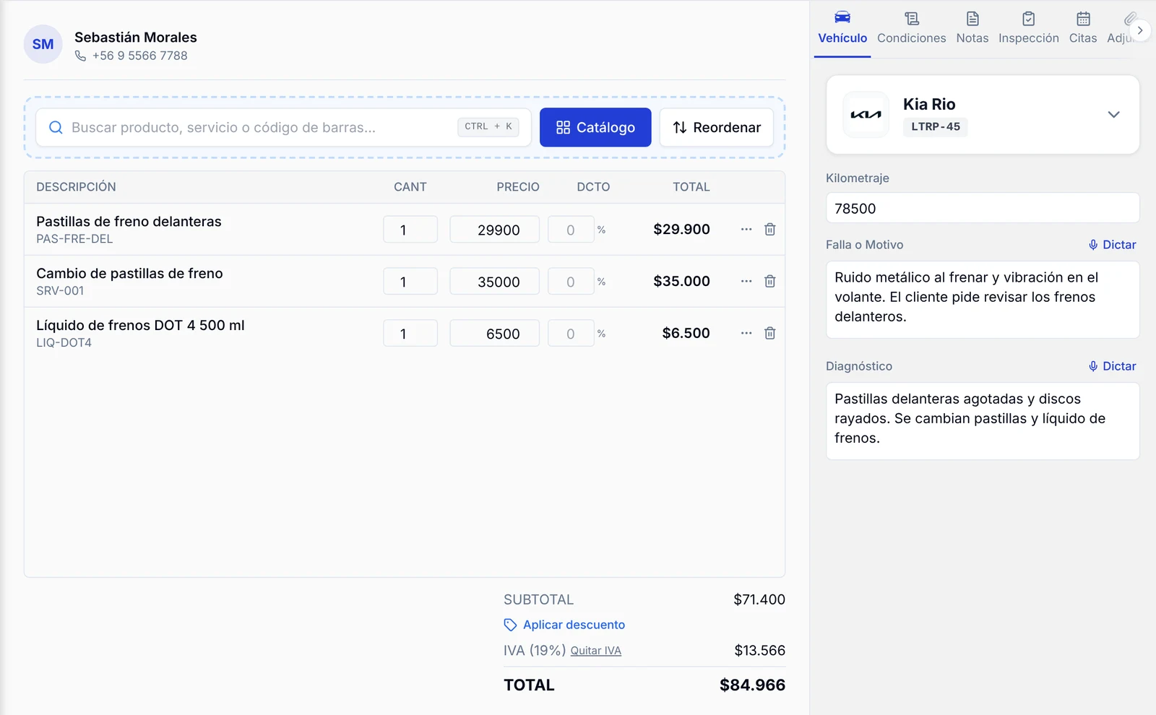Open more options for Cambio de pastillas row
The width and height of the screenshot is (1156, 715).
coord(746,281)
